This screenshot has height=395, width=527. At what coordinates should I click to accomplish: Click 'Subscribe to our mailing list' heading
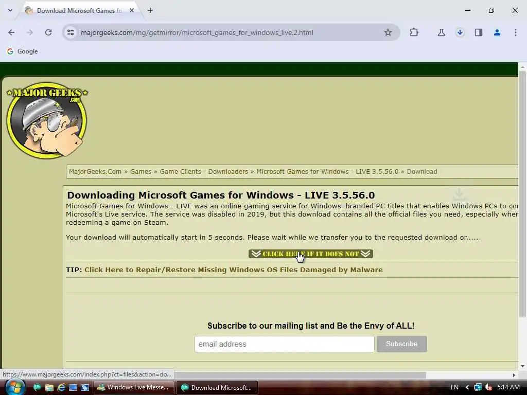pos(311,326)
